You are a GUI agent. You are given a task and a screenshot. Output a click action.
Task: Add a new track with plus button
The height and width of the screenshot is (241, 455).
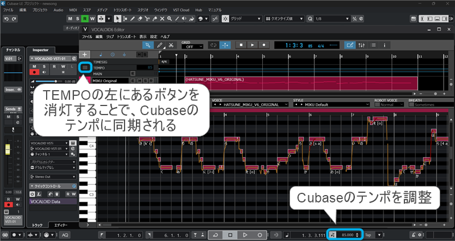click(x=85, y=54)
